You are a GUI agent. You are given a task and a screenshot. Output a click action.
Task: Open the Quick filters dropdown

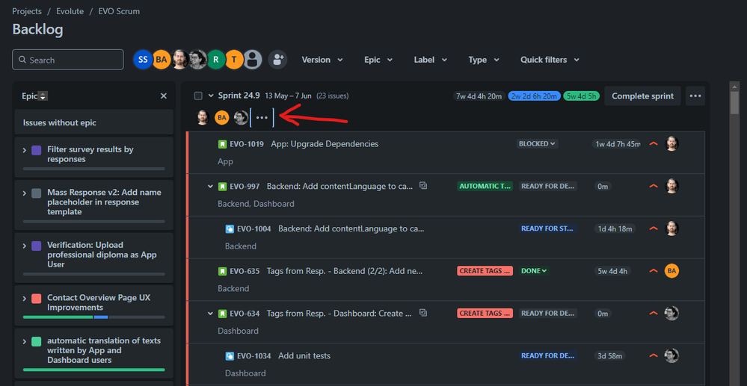tap(550, 60)
